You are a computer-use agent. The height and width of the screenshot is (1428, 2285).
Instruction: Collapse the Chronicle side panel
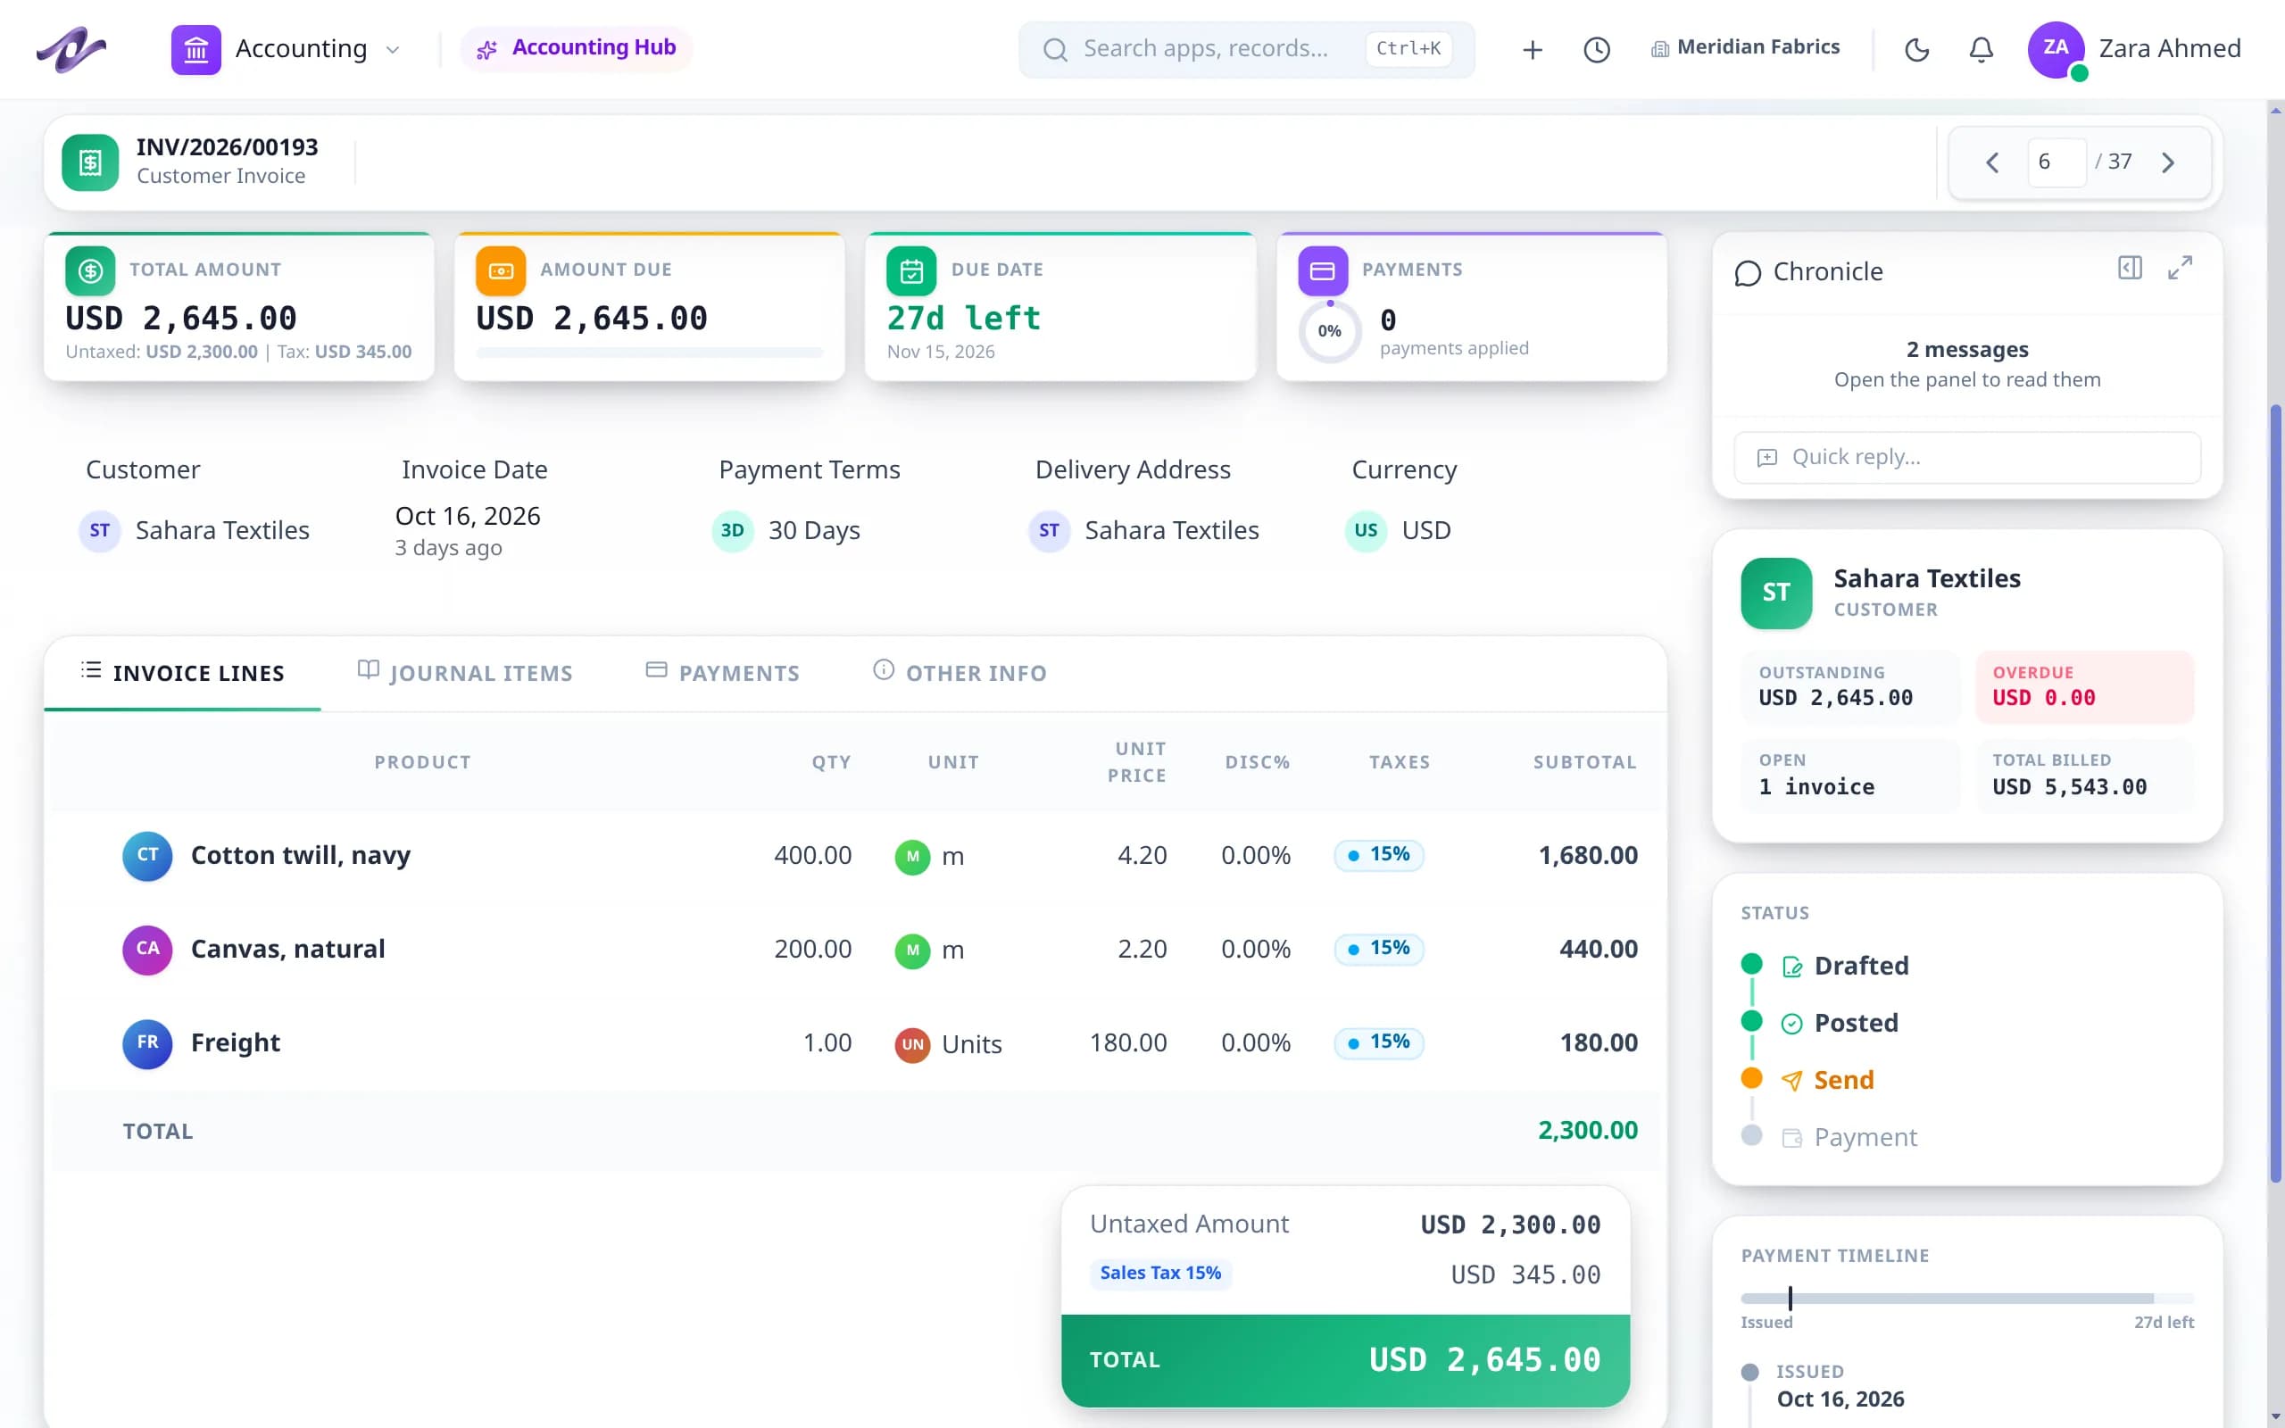pos(2131,269)
